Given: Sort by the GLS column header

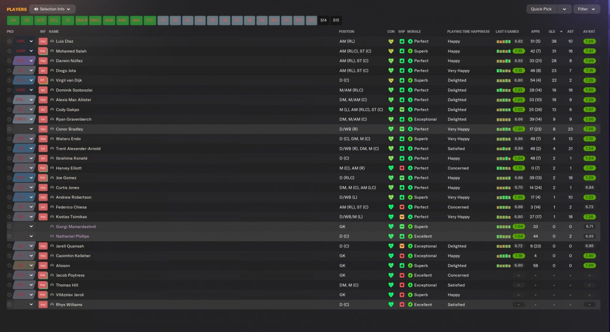Looking at the screenshot, I should click(x=552, y=31).
